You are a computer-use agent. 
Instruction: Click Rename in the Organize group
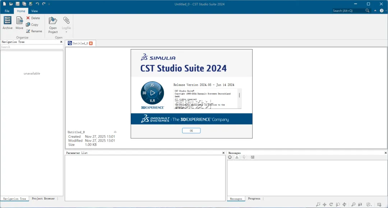(x=34, y=31)
